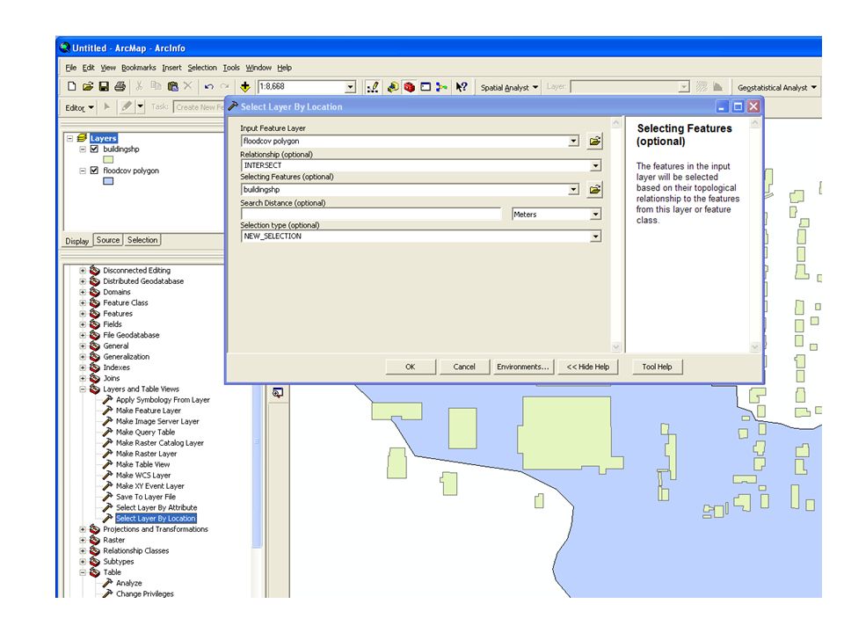844x633 pixels.
Task: Expand the Feature Class toolset
Action: tap(83, 303)
